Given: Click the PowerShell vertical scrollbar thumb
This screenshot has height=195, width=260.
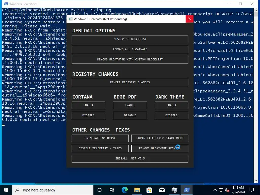Looking at the screenshot, I should (x=256, y=14).
